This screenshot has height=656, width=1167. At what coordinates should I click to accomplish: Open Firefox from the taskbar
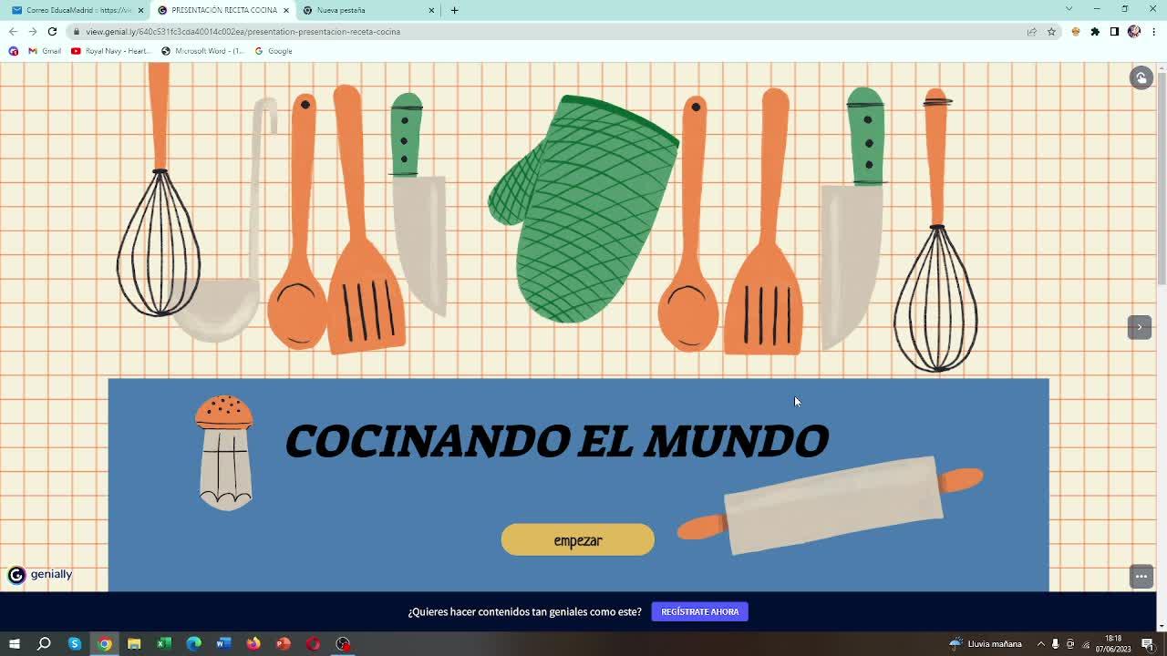click(x=253, y=643)
